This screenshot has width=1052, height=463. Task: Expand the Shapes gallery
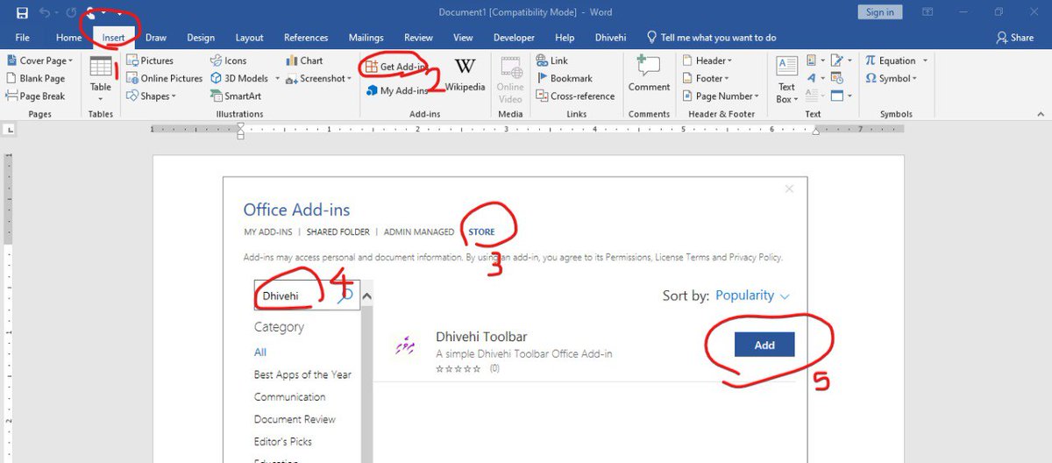pyautogui.click(x=151, y=96)
